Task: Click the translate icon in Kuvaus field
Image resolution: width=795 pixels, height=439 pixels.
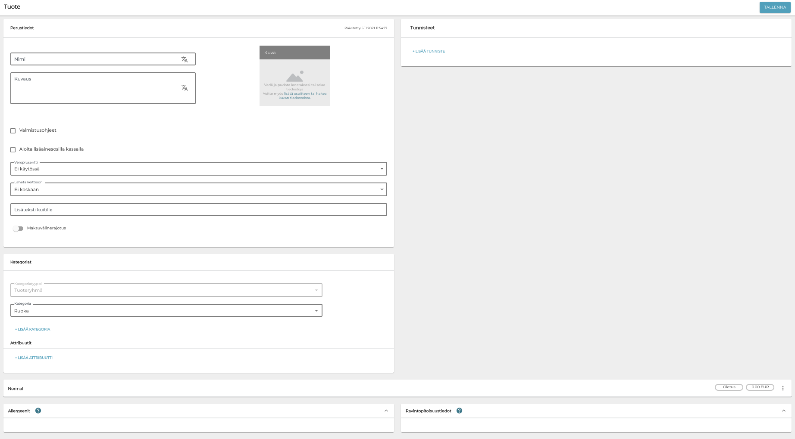Action: (x=185, y=88)
